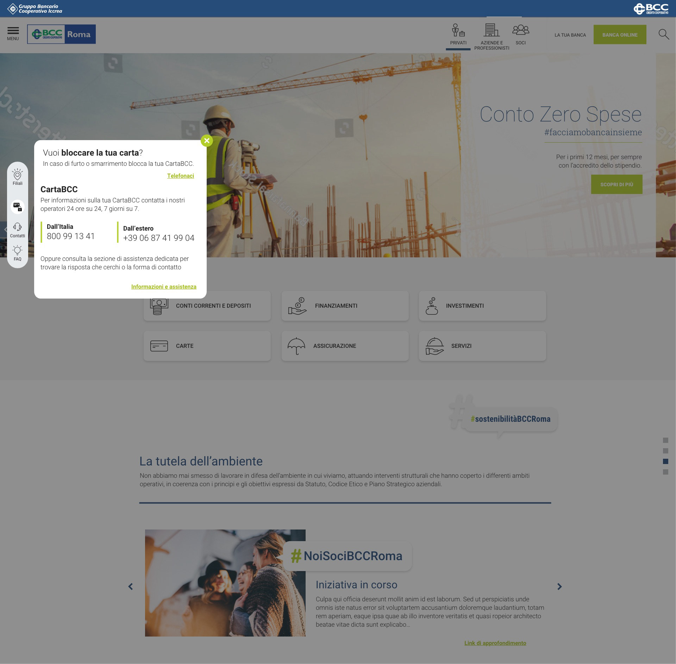Viewport: 676px width, 664px height.
Task: Click the search magnifier icon
Action: click(663, 34)
